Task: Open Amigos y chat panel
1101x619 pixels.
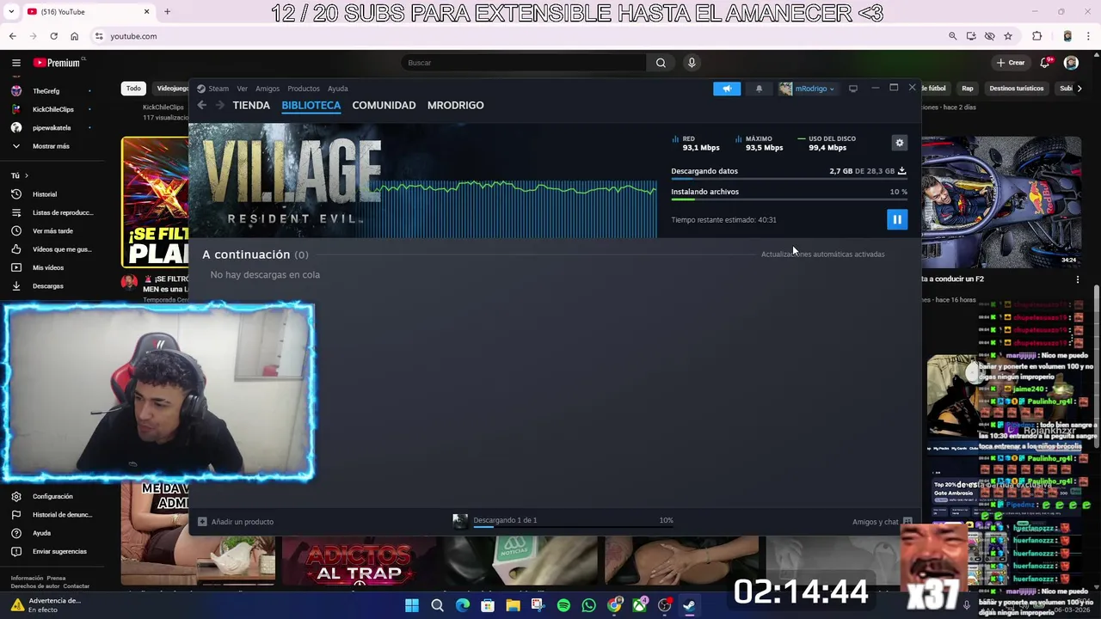Action: pos(882,522)
